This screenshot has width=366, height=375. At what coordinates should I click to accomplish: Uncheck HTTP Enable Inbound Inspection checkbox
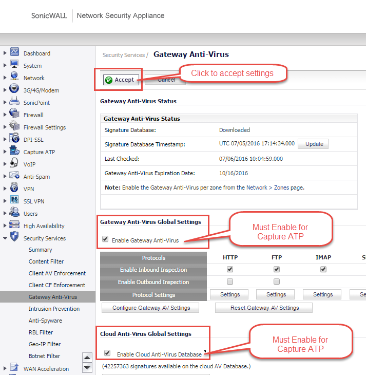point(230,269)
